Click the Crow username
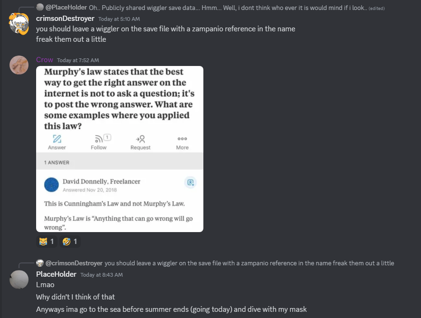Viewport: 421px width, 318px height. point(45,60)
